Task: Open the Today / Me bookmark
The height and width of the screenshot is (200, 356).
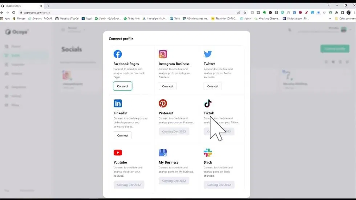Action: click(x=132, y=19)
